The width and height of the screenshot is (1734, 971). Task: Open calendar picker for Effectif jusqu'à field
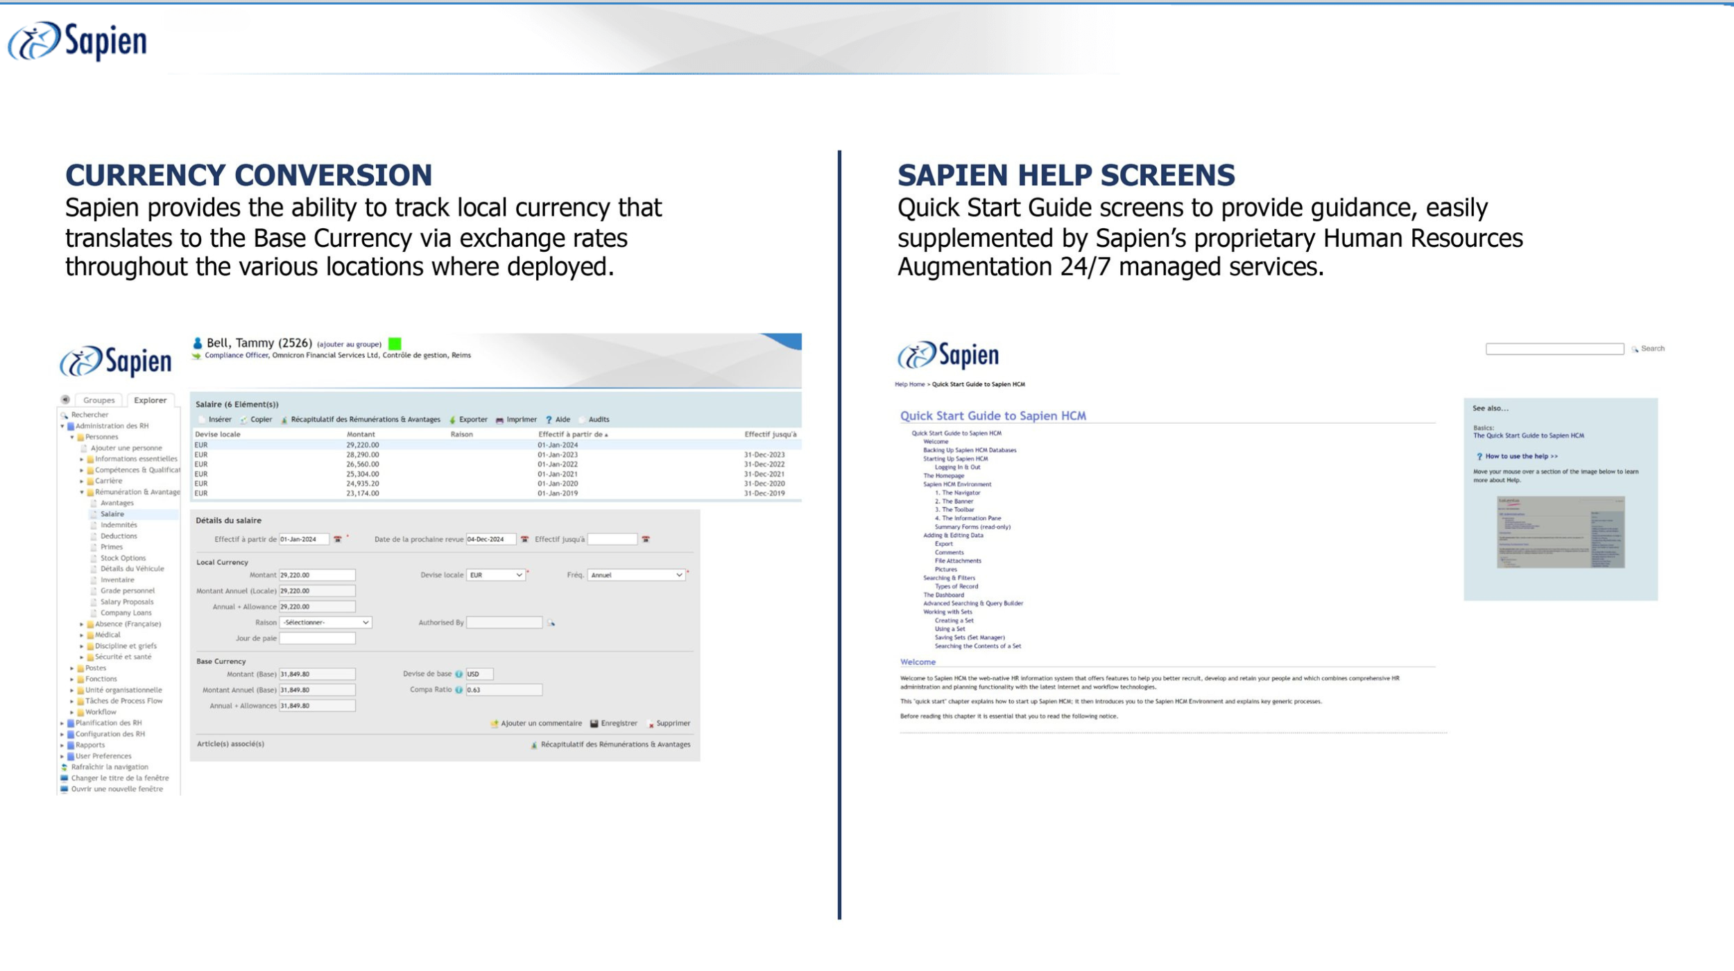646,539
